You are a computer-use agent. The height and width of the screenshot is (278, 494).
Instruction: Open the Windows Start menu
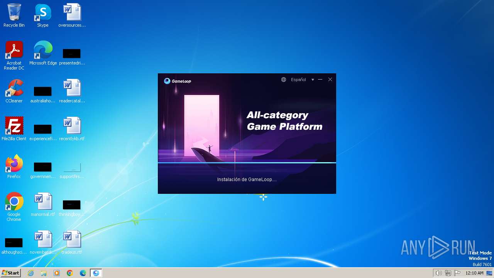(10, 273)
